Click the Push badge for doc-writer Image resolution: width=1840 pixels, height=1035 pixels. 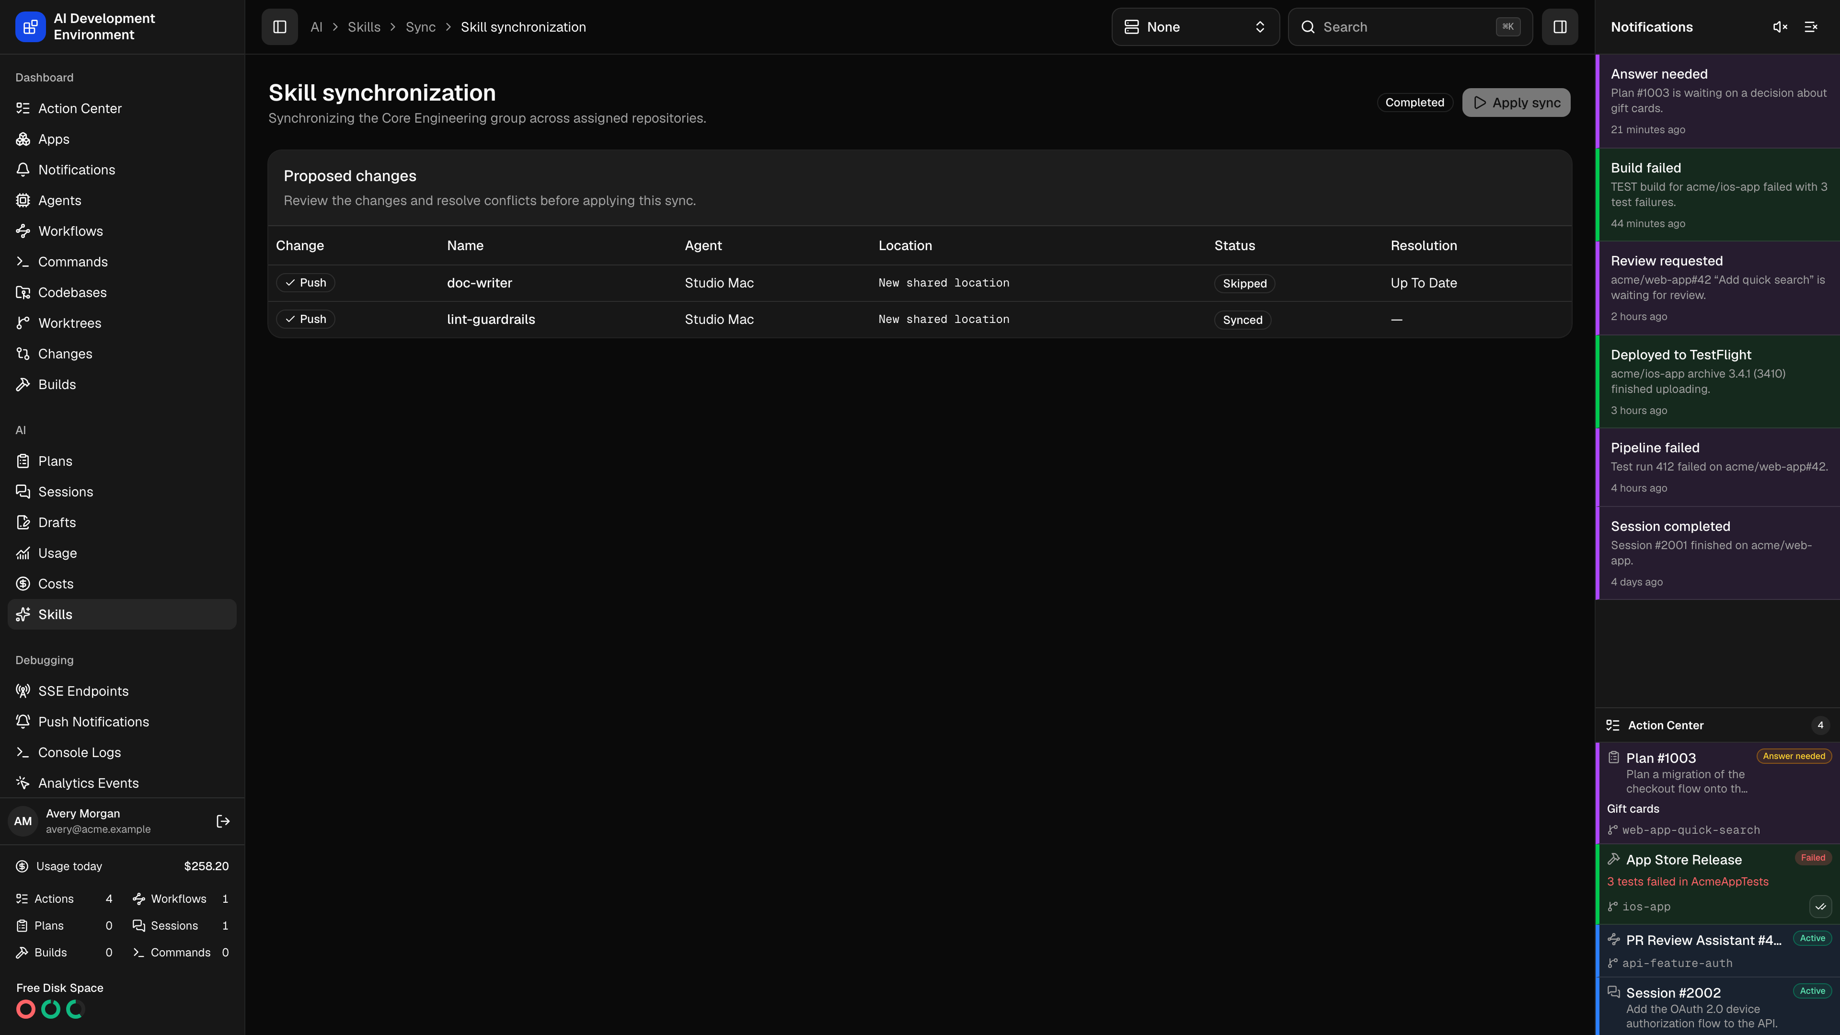tap(306, 283)
